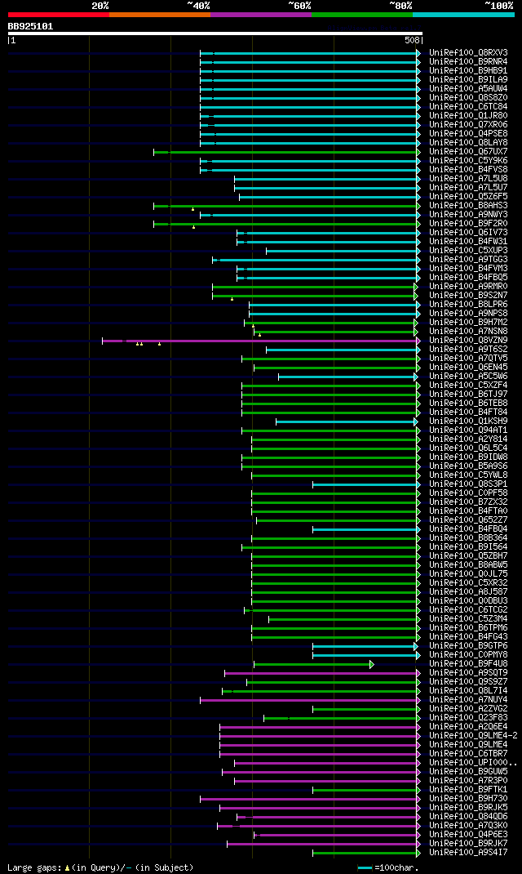Click arrowhead of UniRef100_Q8S3P1 alignment
Viewport: 522px width, 874px height.
tap(418, 484)
